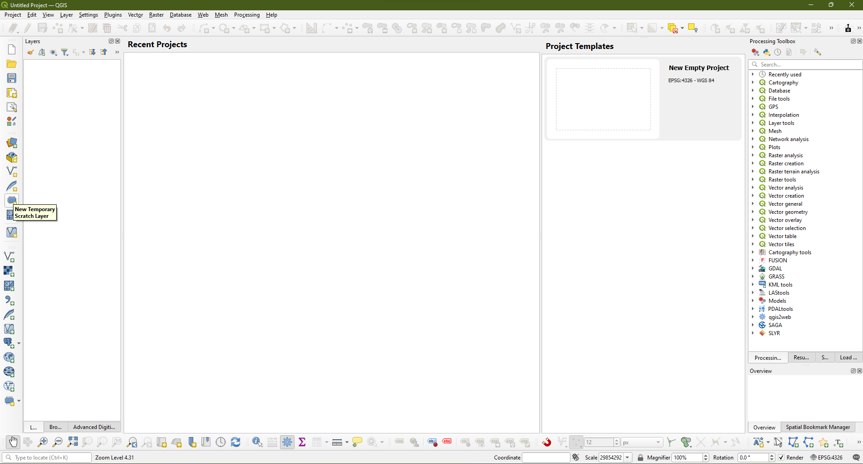Expand the Cartography group
Screen dimensions: 863x464
point(753,82)
